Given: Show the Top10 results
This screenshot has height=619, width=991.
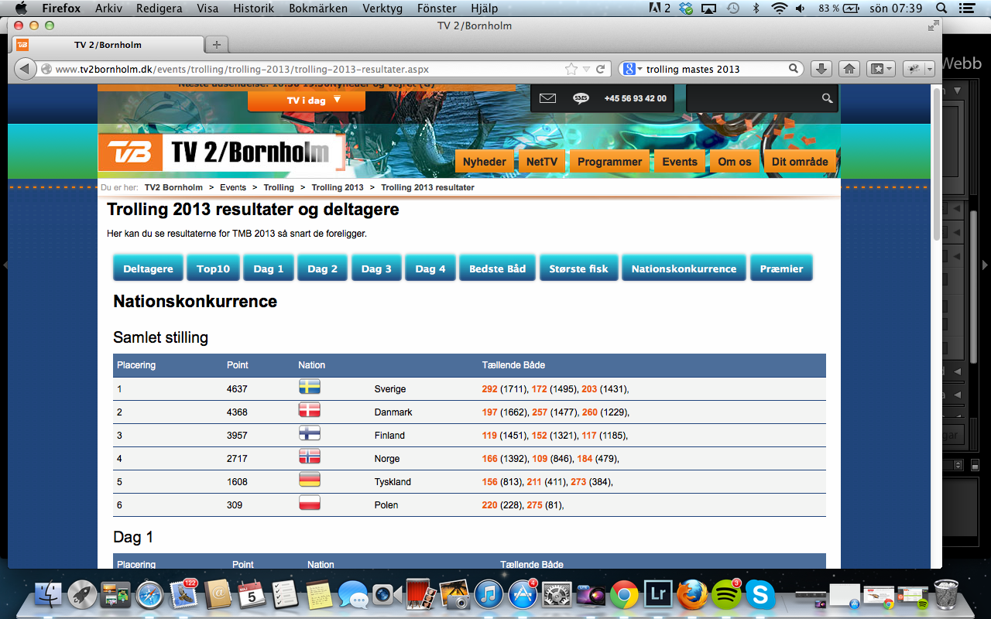Looking at the screenshot, I should pyautogui.click(x=213, y=268).
